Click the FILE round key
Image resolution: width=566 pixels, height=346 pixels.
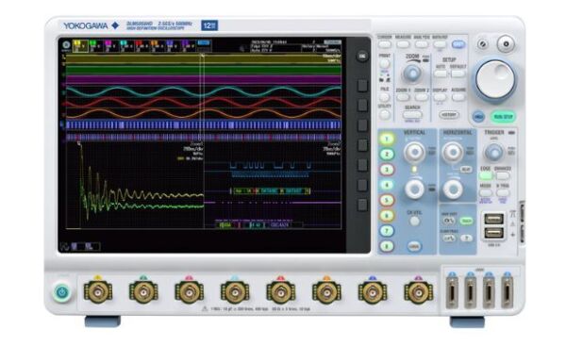pyautogui.click(x=385, y=97)
